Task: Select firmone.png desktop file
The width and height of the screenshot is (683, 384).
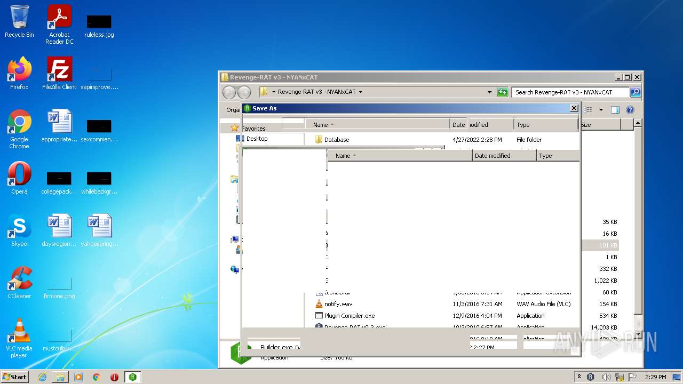Action: (x=59, y=289)
